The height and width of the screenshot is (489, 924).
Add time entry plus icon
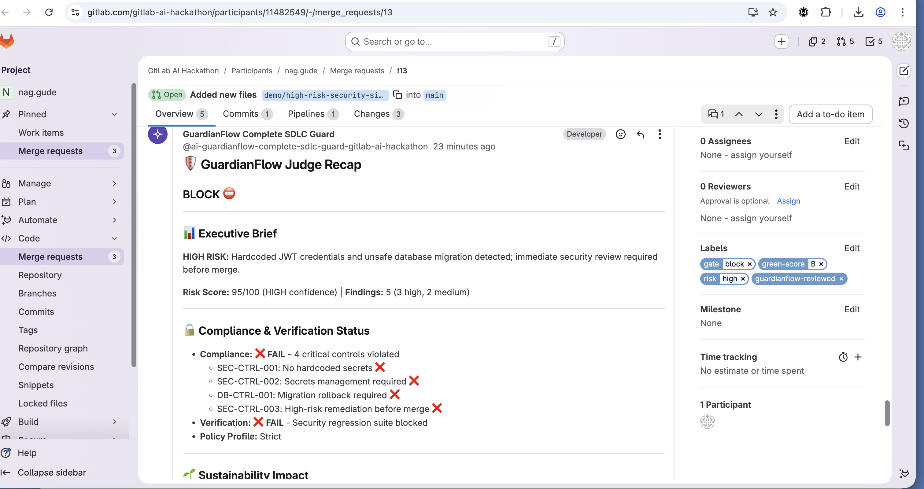pyautogui.click(x=858, y=357)
